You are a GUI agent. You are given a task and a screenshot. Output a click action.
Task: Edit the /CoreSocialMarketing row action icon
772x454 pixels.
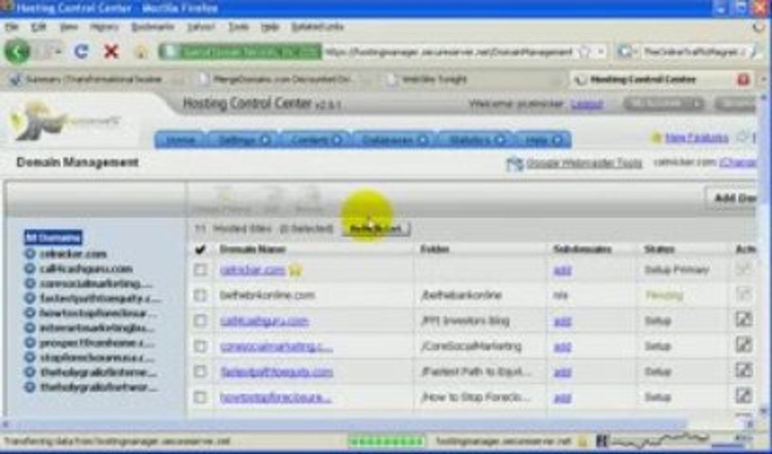744,345
